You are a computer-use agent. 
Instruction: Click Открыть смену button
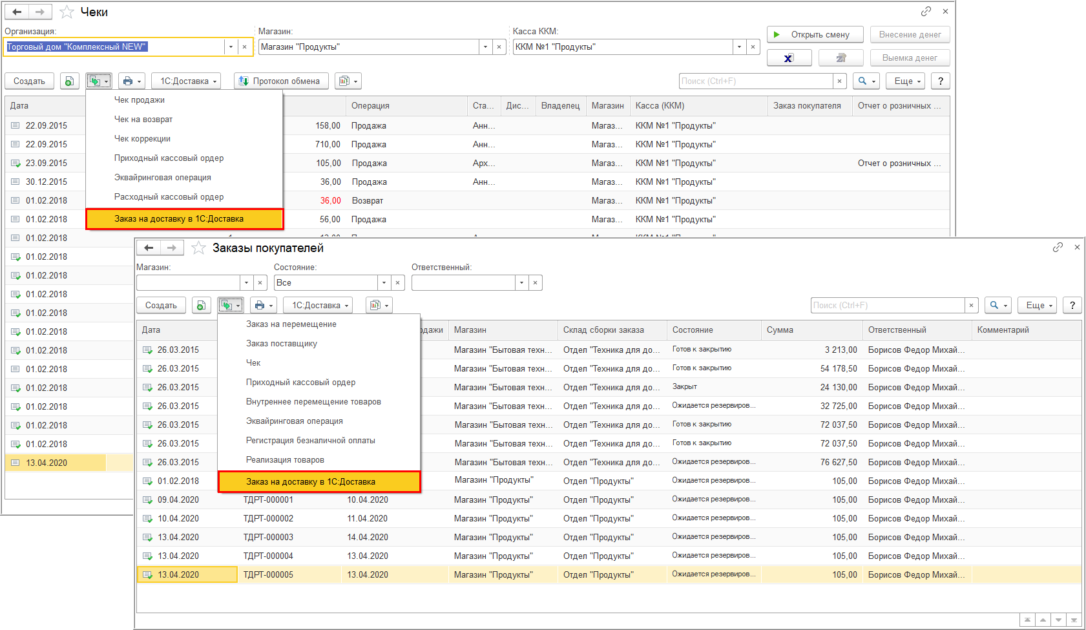point(815,34)
